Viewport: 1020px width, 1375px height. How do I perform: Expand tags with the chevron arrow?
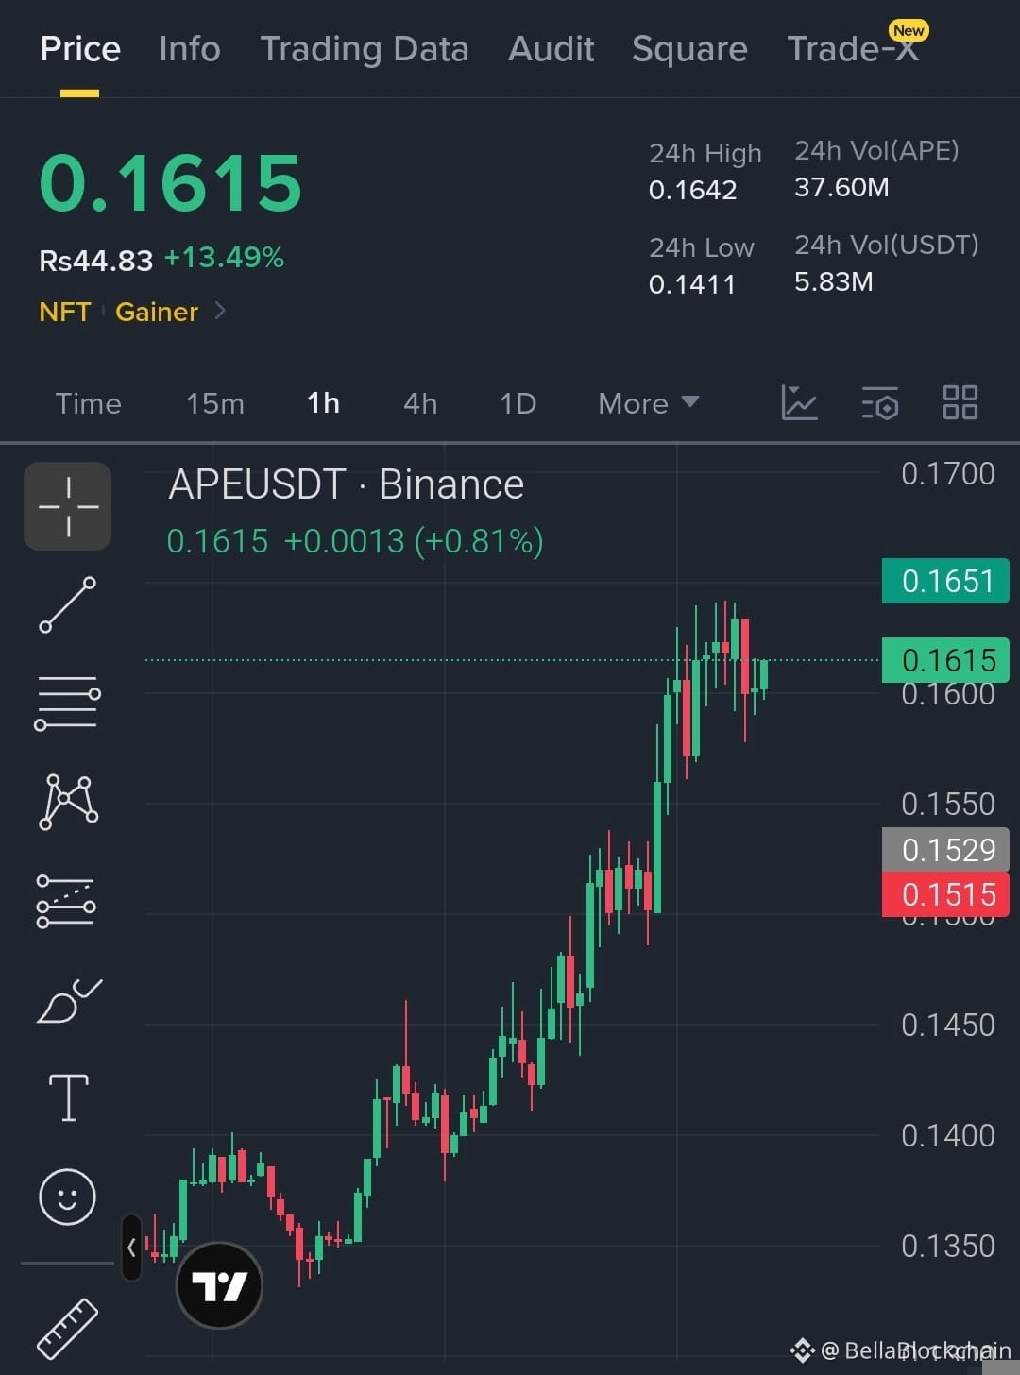click(220, 311)
